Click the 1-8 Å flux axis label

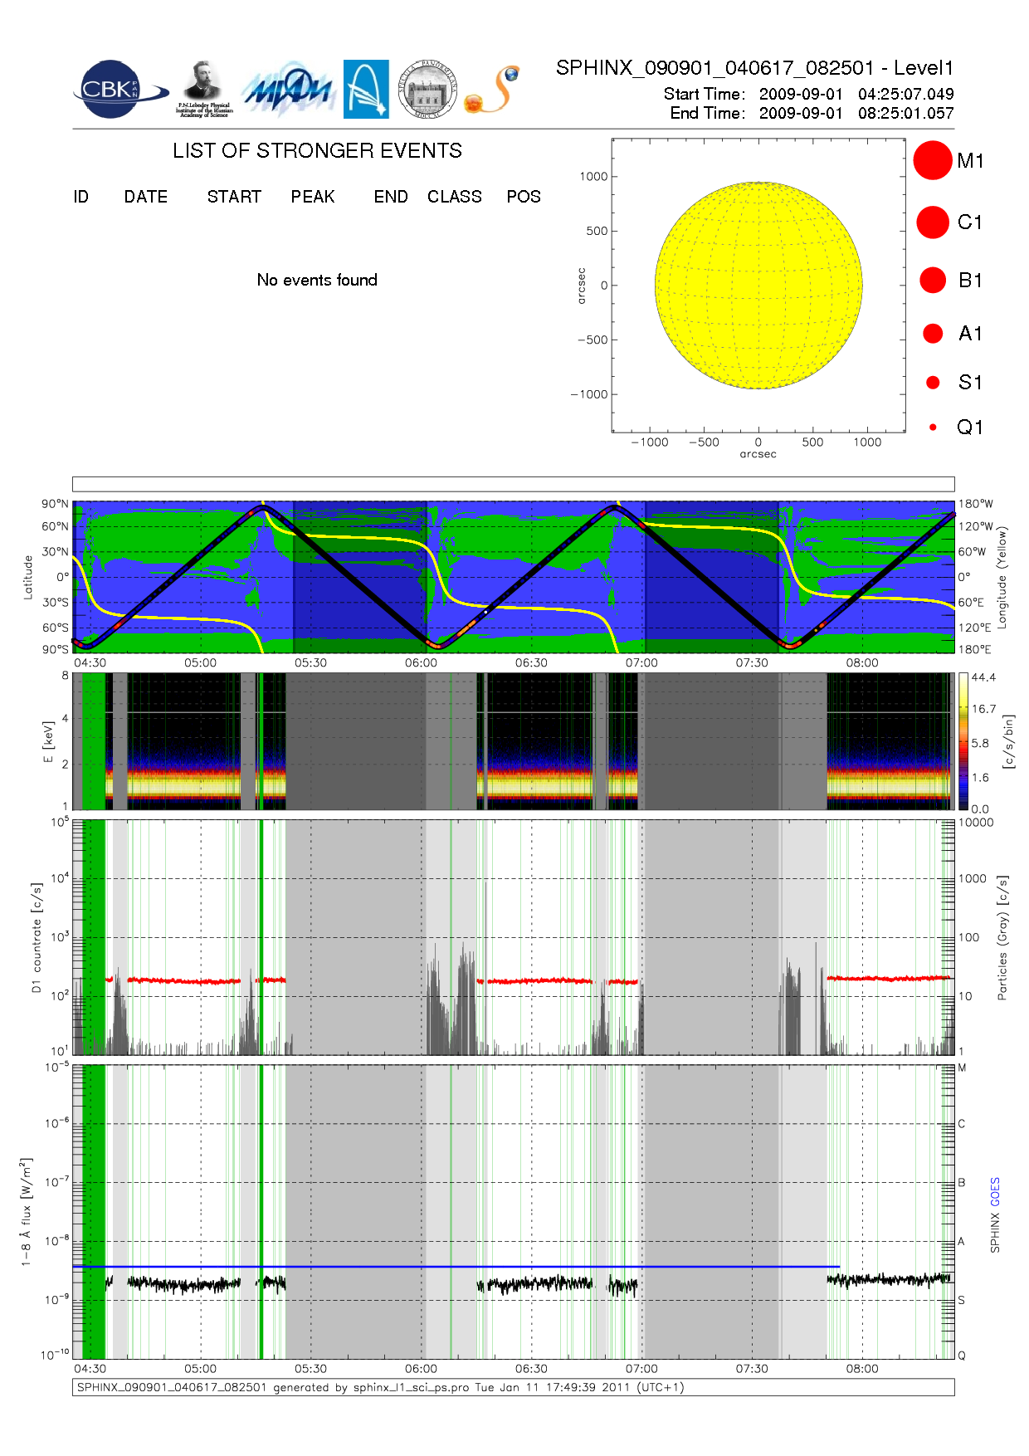pyautogui.click(x=26, y=1212)
